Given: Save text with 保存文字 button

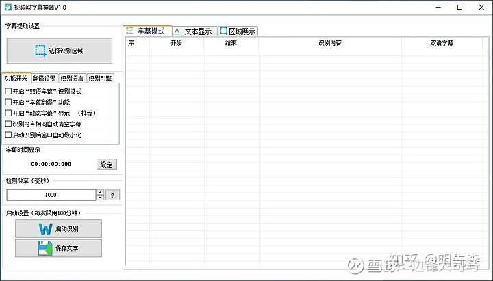Looking at the screenshot, I should tap(58, 248).
